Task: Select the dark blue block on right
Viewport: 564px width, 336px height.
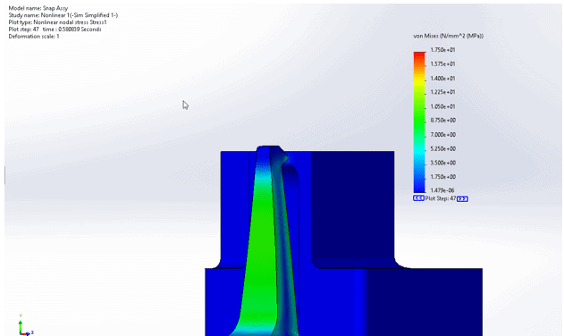Action: 352,208
